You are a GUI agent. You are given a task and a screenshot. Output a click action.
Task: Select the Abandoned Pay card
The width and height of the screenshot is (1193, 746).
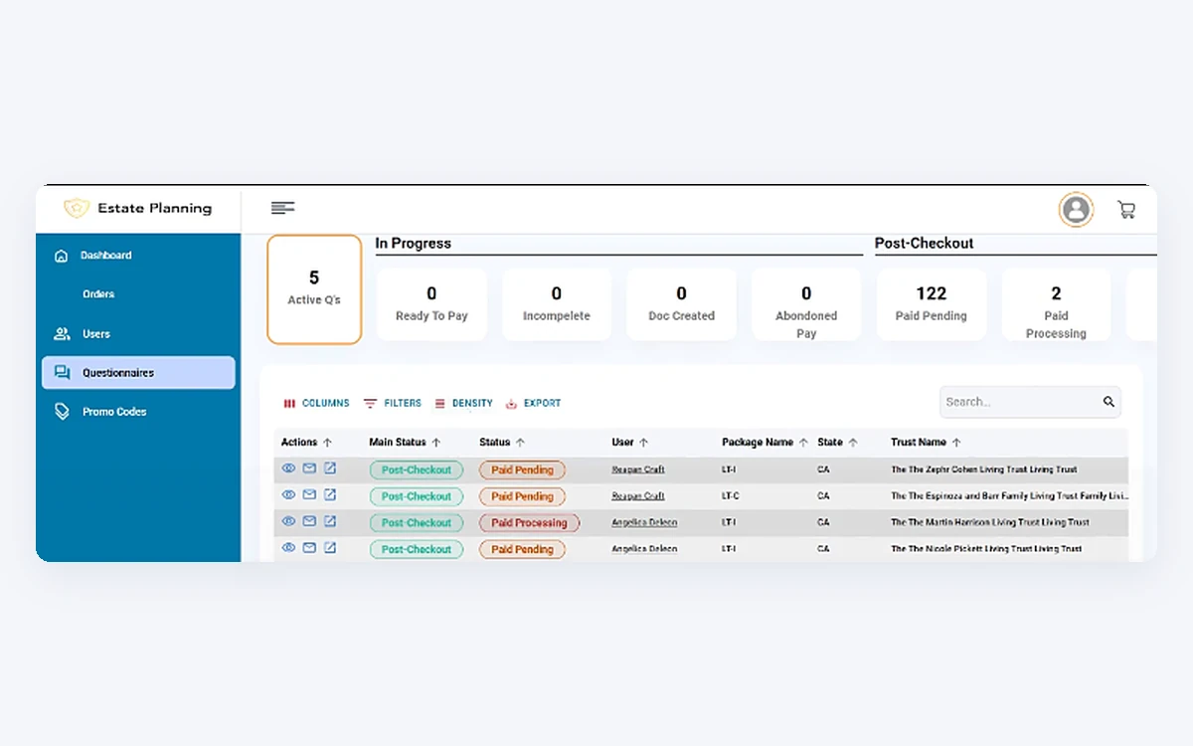click(806, 304)
